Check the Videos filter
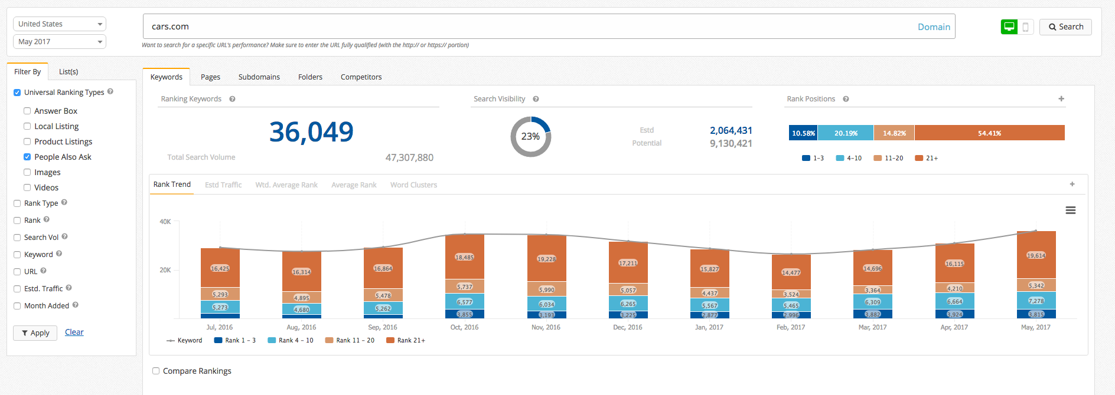The height and width of the screenshot is (395, 1115). tap(27, 187)
